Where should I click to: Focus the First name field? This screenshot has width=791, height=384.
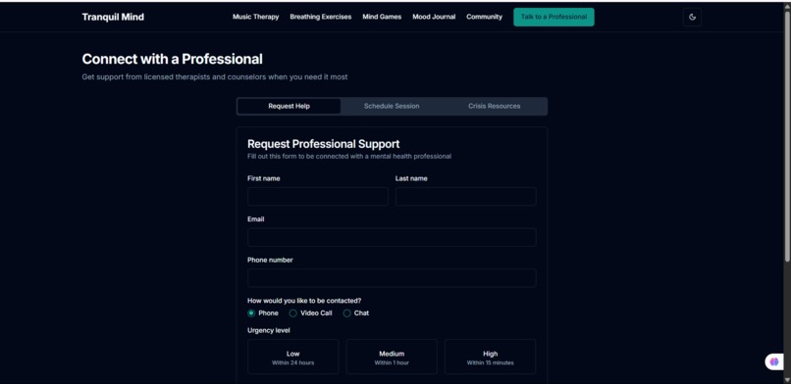pos(318,196)
